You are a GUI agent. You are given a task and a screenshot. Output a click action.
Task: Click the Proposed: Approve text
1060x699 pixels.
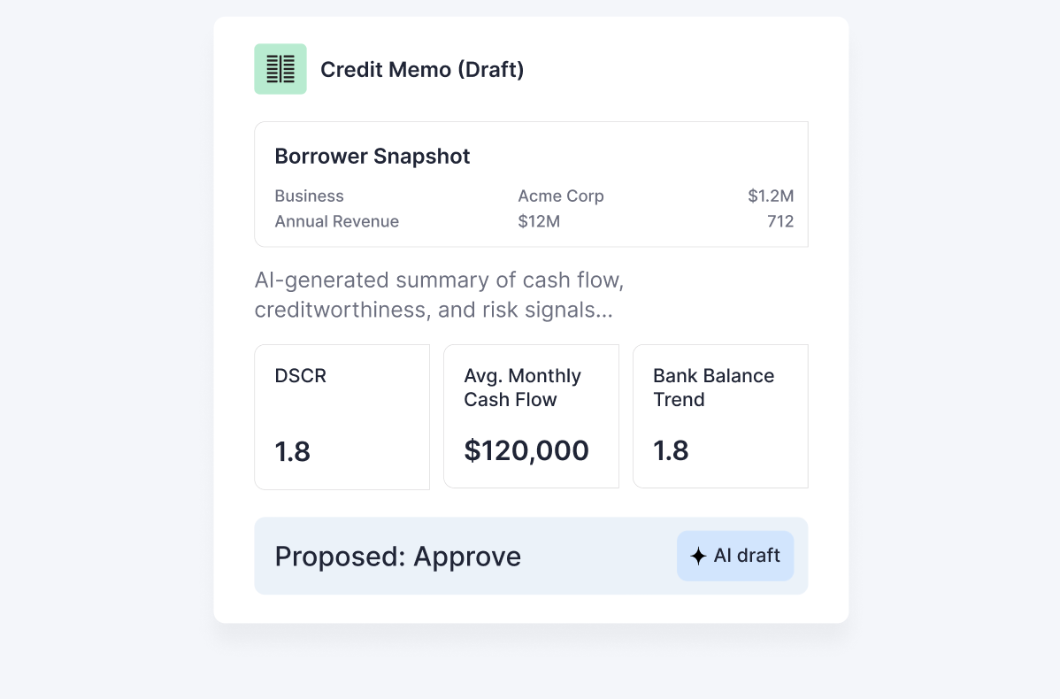(x=398, y=557)
